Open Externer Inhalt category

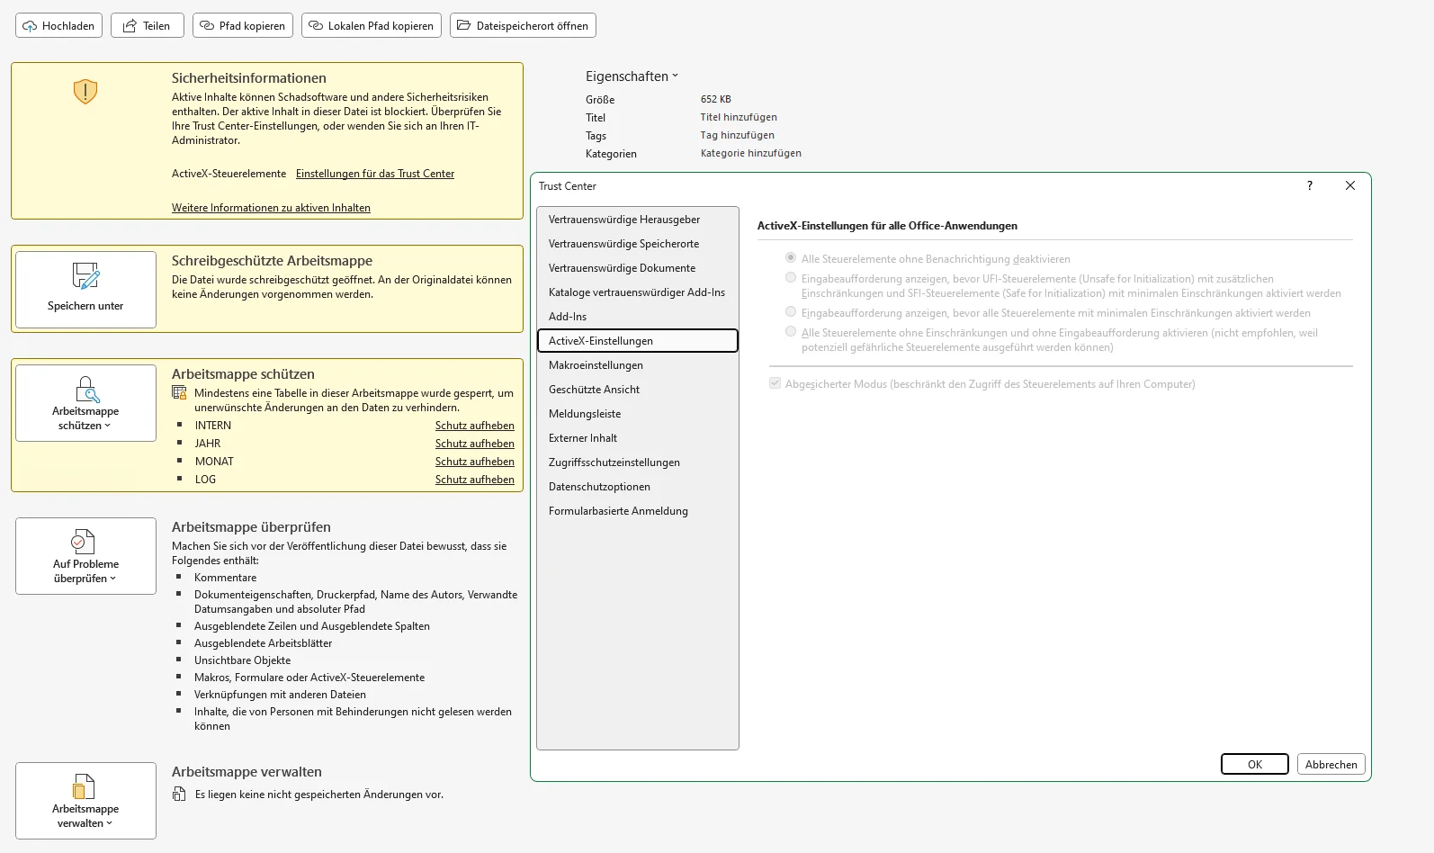pos(637,438)
